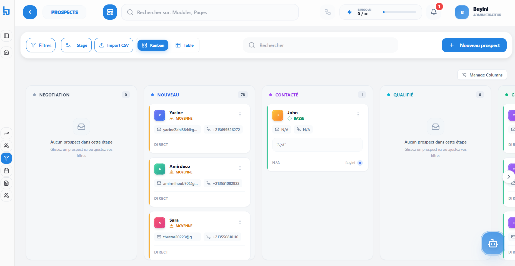Click the connections icon beside Binoo AI
515x266 pixels.
click(328, 12)
